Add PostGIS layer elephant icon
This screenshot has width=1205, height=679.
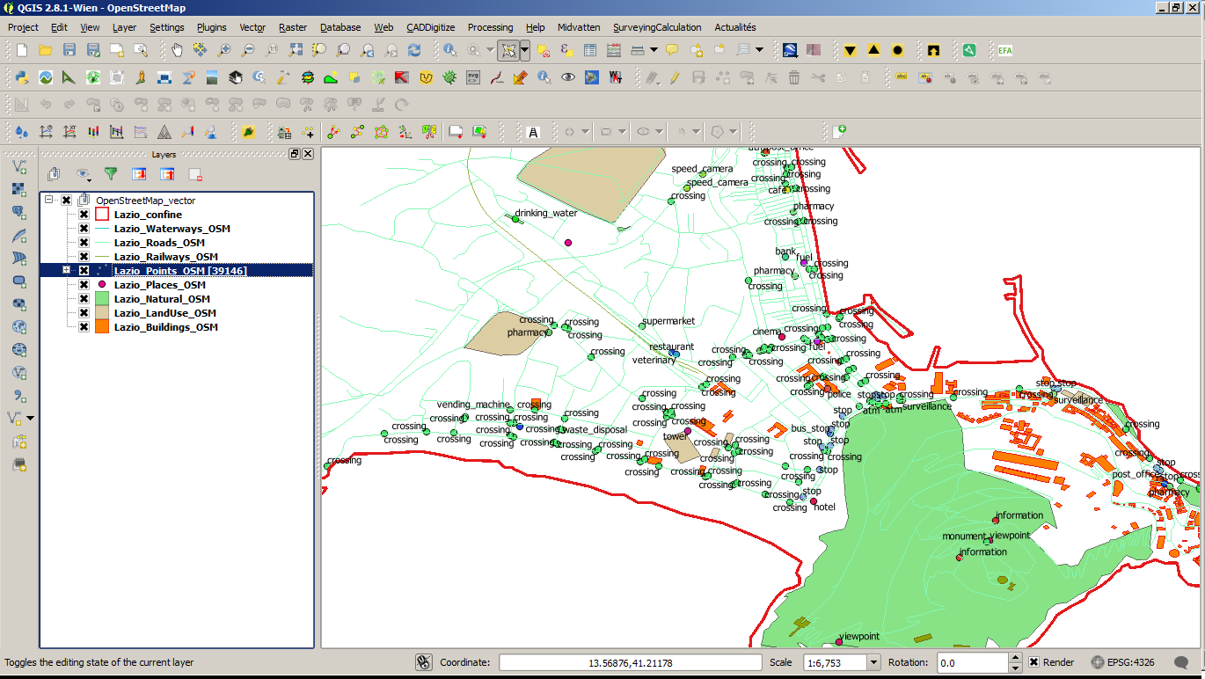[x=19, y=212]
